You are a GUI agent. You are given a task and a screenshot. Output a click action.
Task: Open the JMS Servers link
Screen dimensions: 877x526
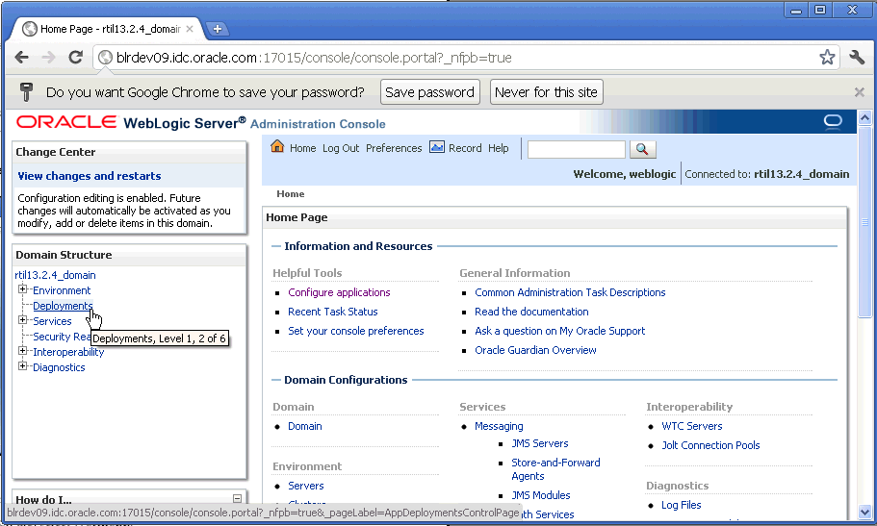[x=540, y=443]
